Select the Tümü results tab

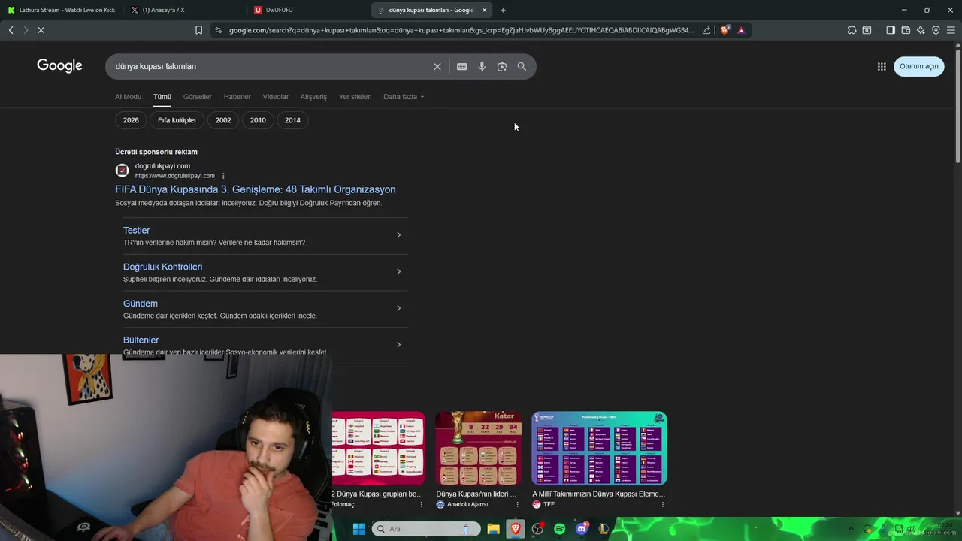[x=162, y=97]
